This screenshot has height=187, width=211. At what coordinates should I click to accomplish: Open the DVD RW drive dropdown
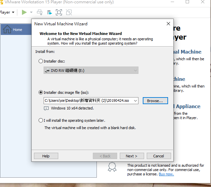(91, 70)
